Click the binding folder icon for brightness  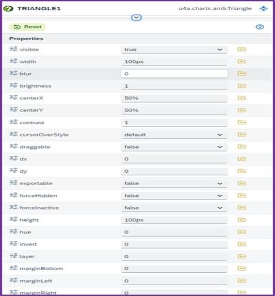pyautogui.click(x=242, y=86)
